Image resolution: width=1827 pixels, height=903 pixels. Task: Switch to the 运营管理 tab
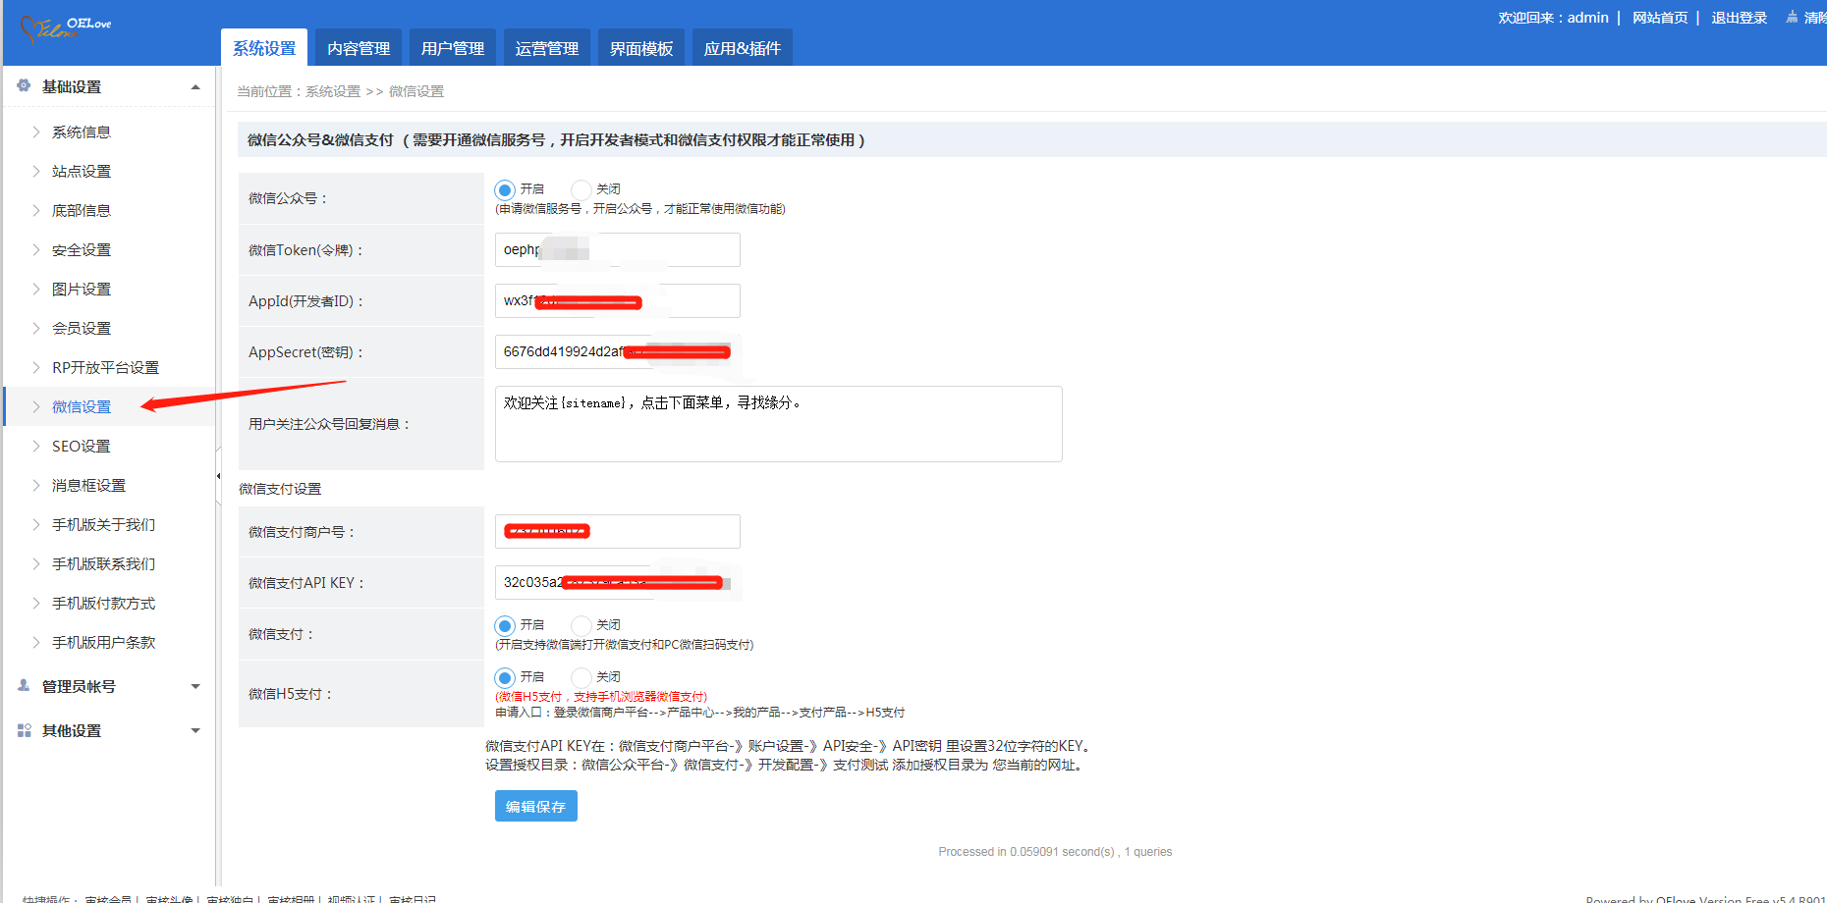547,48
